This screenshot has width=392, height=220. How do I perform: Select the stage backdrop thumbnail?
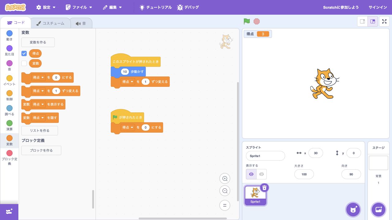tap(379, 163)
